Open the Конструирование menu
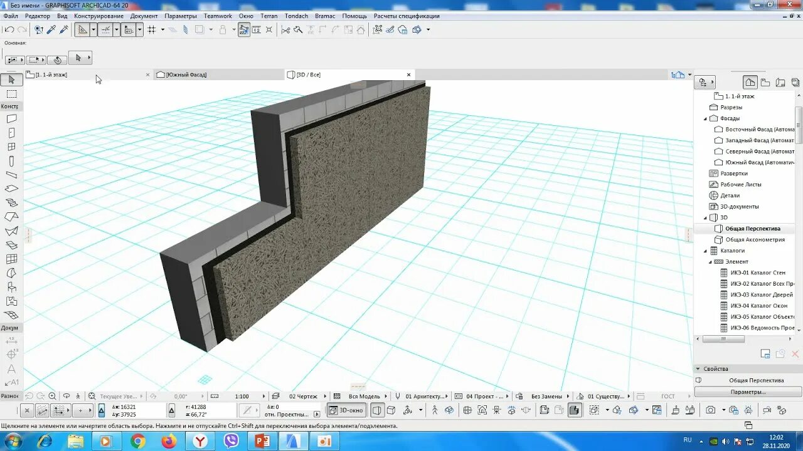 click(98, 16)
